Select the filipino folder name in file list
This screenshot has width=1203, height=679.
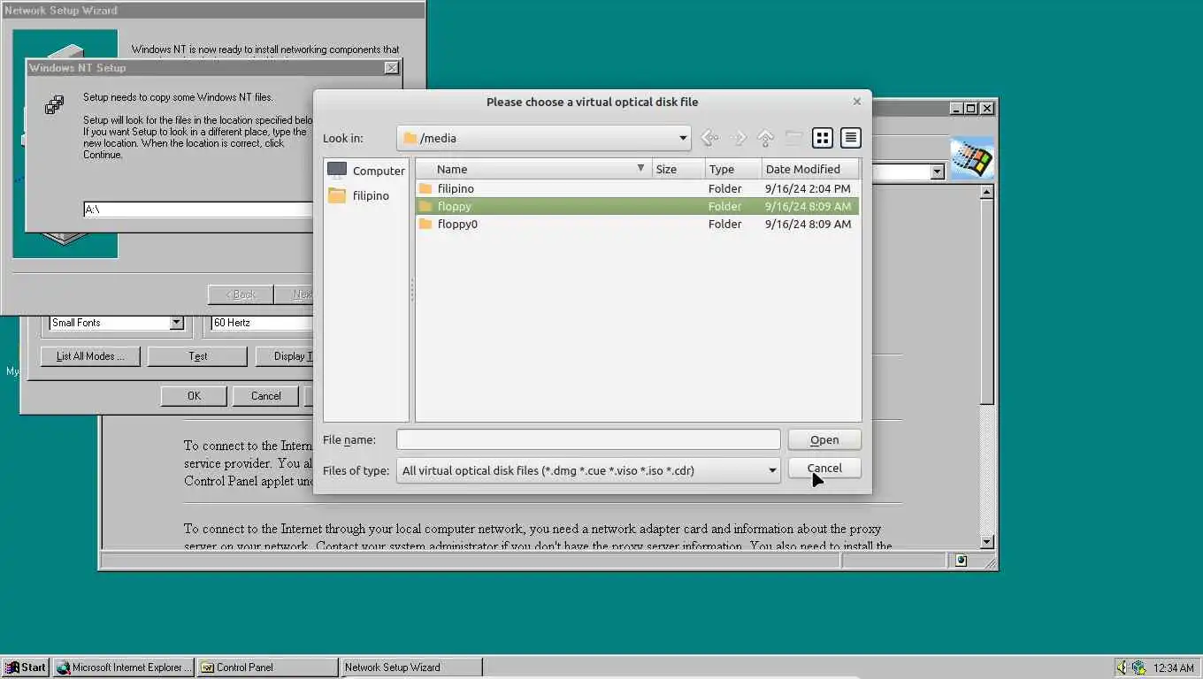456,188
